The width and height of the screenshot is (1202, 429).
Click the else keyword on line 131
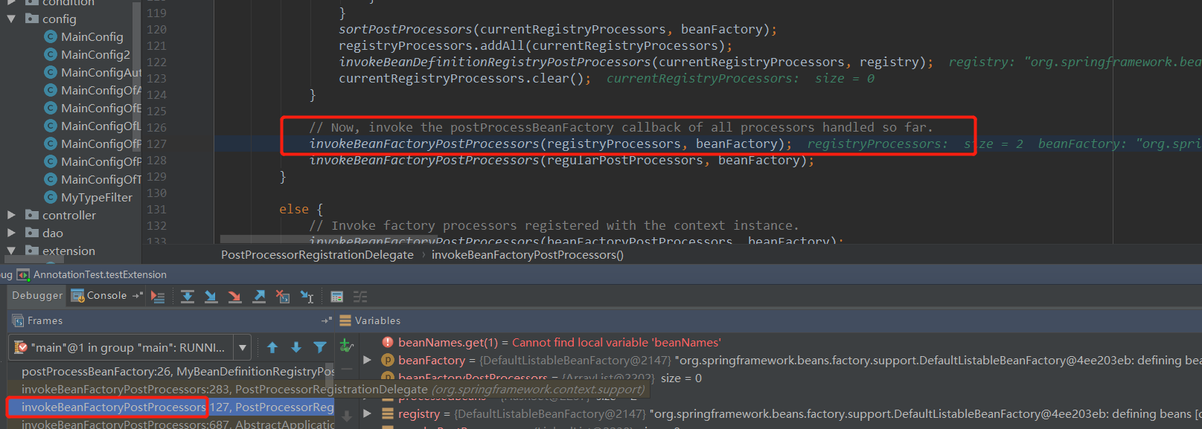[x=293, y=209]
